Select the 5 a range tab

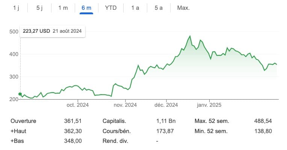point(159,8)
